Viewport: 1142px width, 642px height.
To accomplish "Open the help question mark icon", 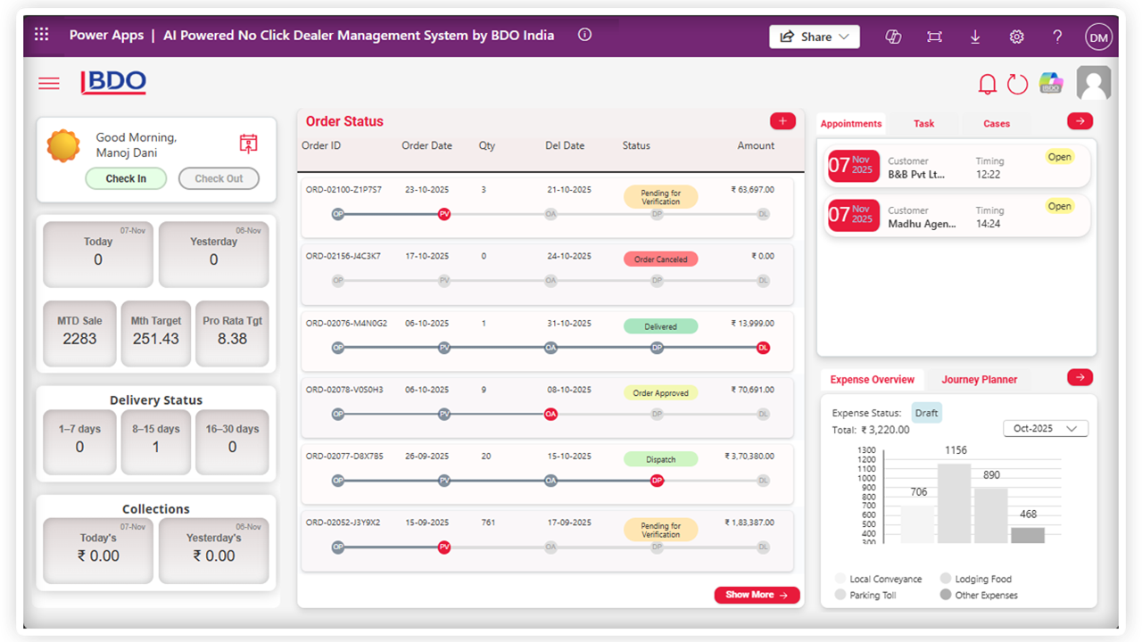I will click(x=1057, y=37).
